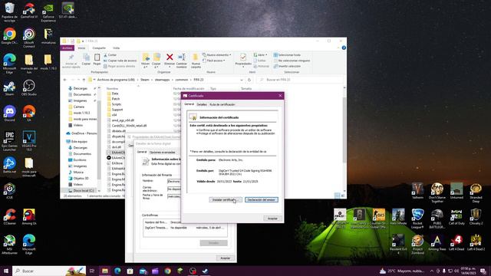491x276 pixels.
Task: Click Declaración del emisor button
Action: (x=261, y=199)
